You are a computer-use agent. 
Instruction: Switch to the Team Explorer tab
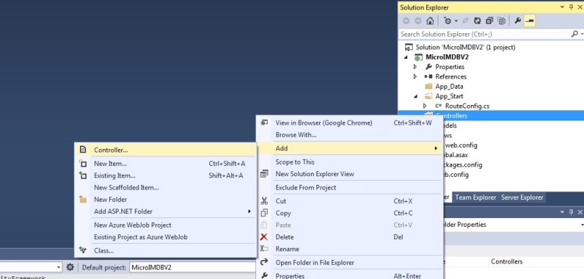[x=475, y=198]
